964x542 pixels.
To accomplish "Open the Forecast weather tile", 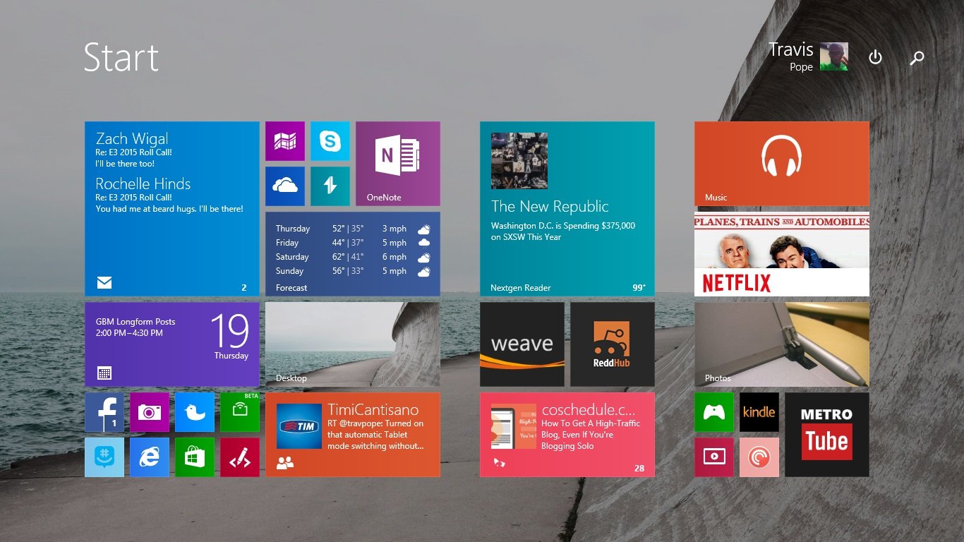I will [x=353, y=254].
